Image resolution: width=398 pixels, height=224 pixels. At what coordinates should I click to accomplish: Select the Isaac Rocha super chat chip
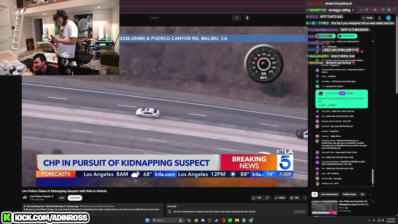(x=347, y=36)
